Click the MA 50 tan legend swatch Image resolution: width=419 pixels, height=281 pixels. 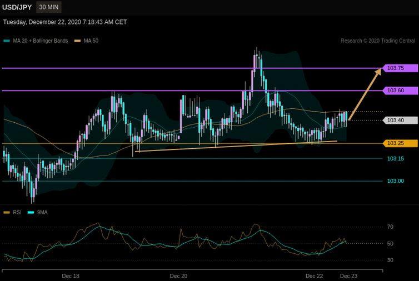(77, 41)
